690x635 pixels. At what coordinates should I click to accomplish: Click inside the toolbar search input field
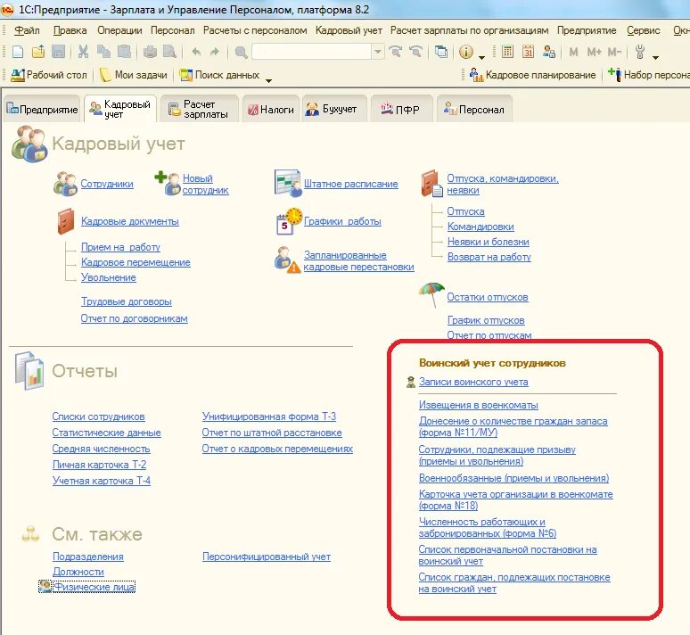pos(311,52)
